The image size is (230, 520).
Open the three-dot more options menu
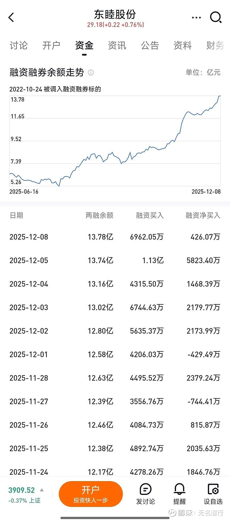click(196, 18)
